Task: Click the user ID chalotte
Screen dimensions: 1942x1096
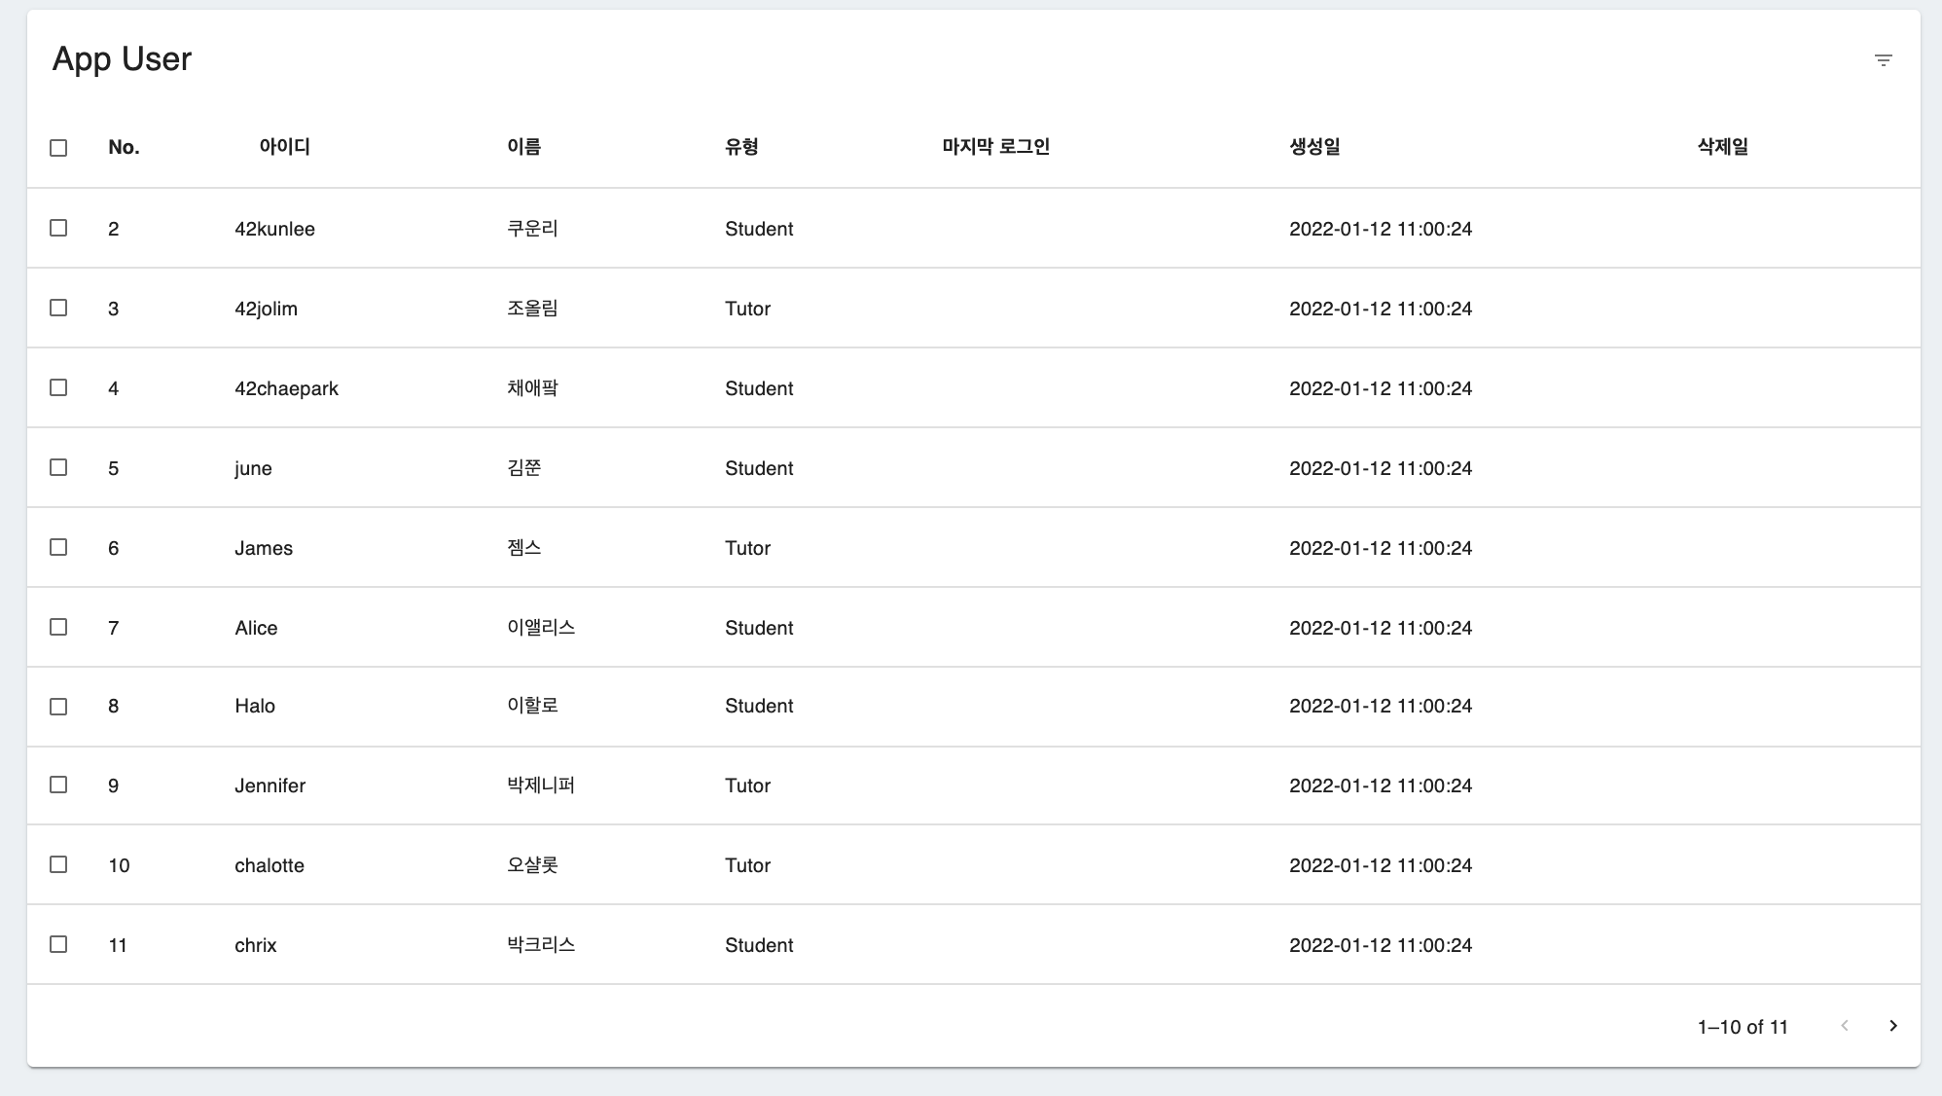Action: coord(270,865)
